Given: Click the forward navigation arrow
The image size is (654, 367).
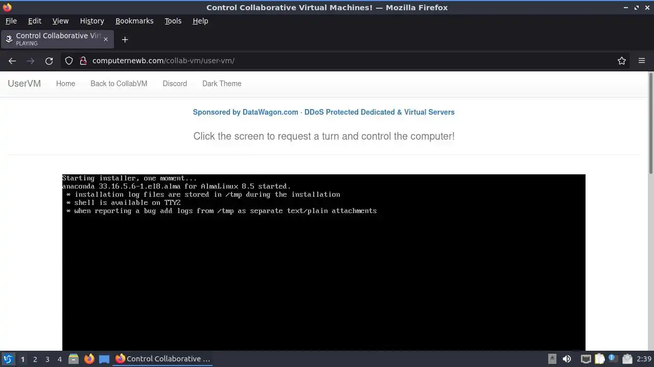Looking at the screenshot, I should click(x=31, y=61).
